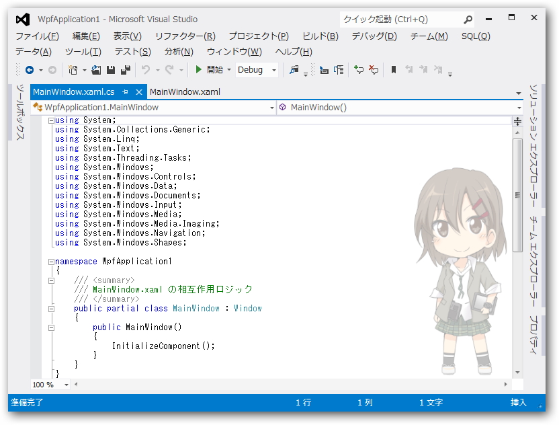Click the Save All icon

coord(126,70)
